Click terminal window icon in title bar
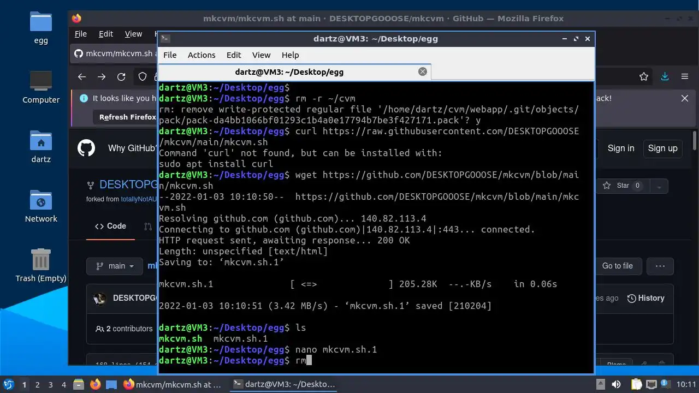 pyautogui.click(x=166, y=38)
